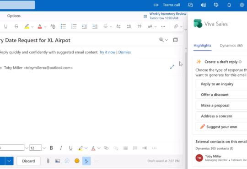Open the chat icon in top bar
Viewport: 247px width, 169px height.
click(190, 5)
